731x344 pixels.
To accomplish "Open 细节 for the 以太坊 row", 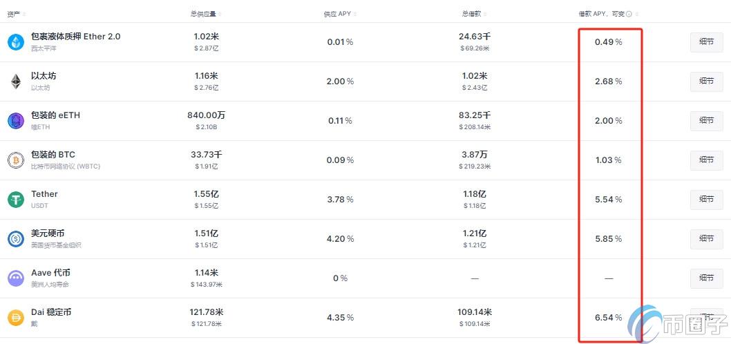I will pos(706,82).
